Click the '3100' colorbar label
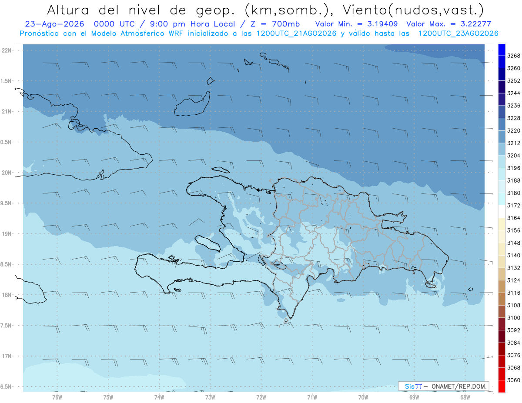The width and height of the screenshot is (522, 403). pos(514,318)
